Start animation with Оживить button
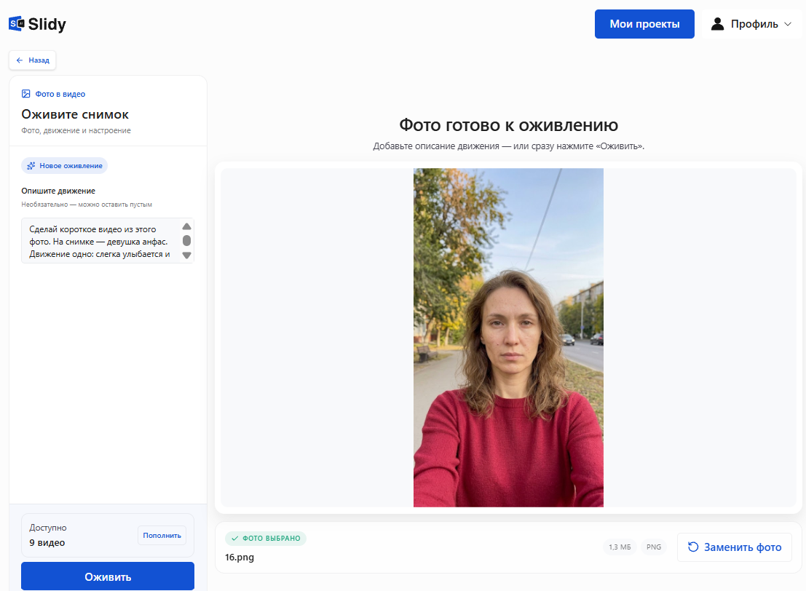The image size is (806, 591). [108, 576]
